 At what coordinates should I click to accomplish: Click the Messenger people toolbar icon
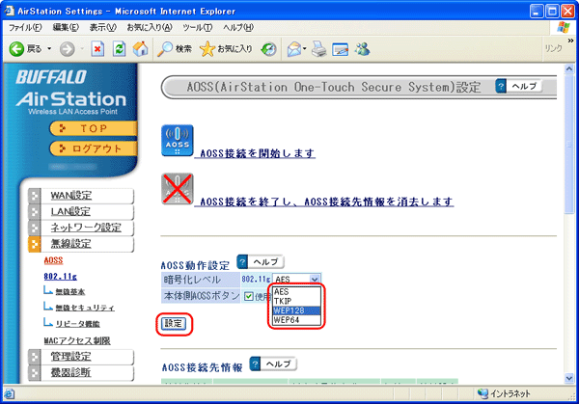[x=363, y=49]
